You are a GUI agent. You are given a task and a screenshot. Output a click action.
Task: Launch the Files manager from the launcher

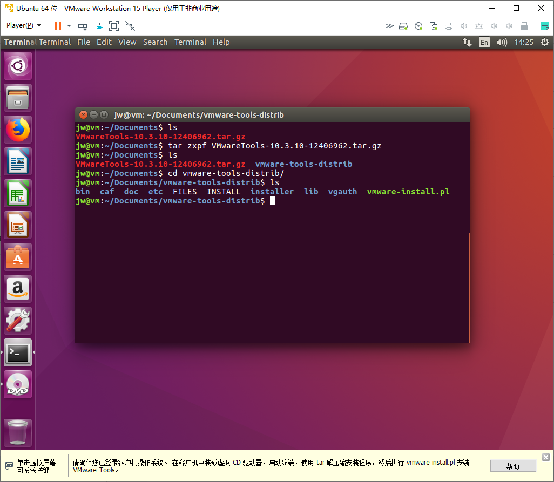click(x=18, y=98)
